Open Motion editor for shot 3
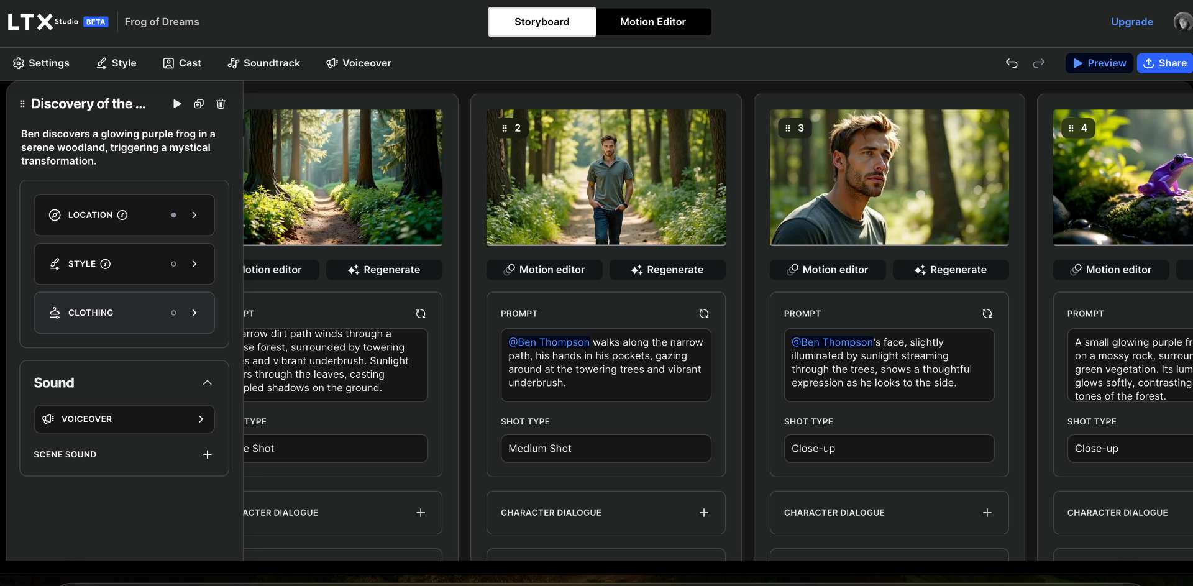1193x586 pixels. pos(828,270)
